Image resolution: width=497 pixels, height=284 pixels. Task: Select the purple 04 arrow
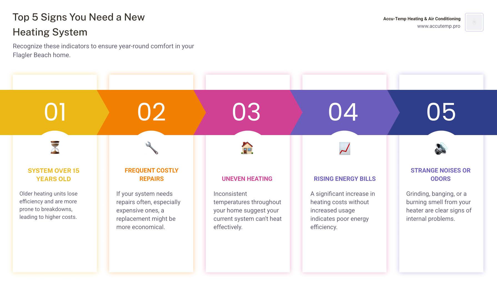(x=343, y=112)
